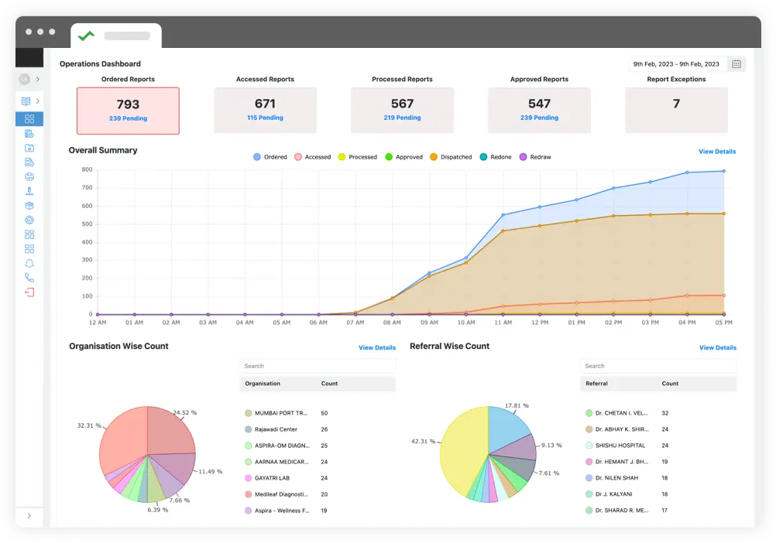This screenshot has width=776, height=543.
Task: Select the microscope icon in sidebar
Action: tap(30, 191)
